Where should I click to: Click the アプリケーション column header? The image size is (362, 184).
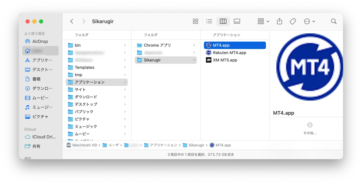click(x=227, y=35)
